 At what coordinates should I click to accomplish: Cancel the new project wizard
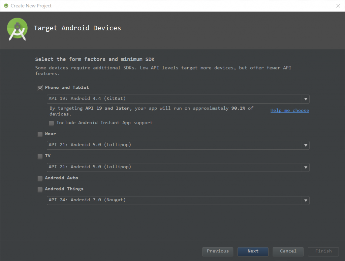click(x=288, y=251)
